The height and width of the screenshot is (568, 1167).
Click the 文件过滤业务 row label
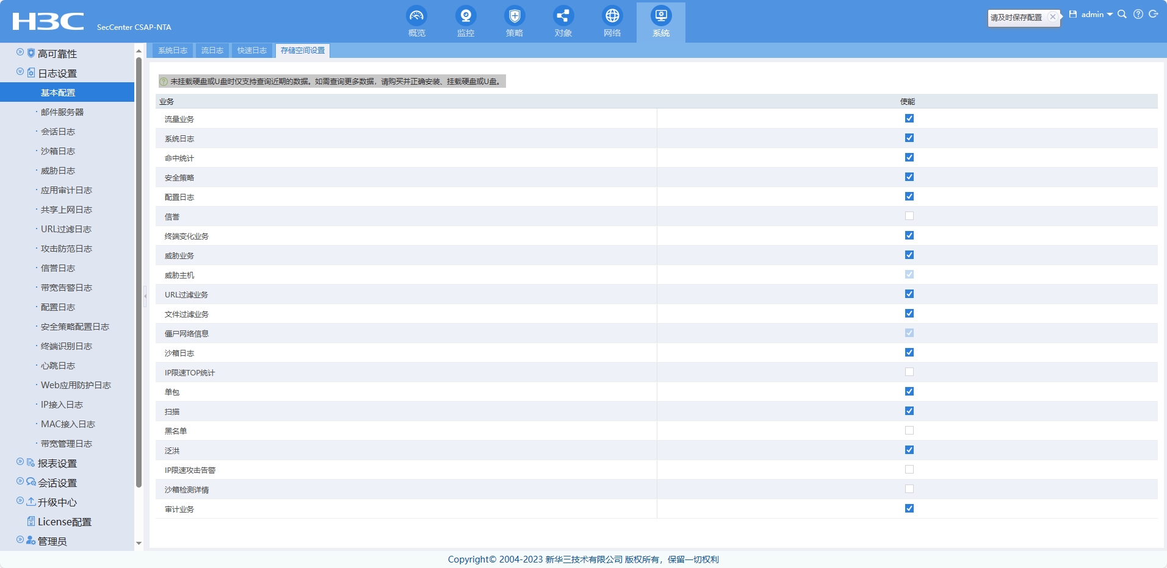(x=187, y=314)
